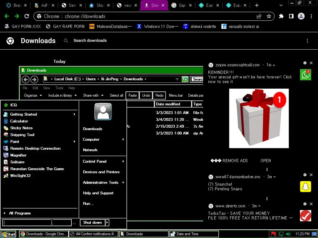Click the share icon in the address bar
Screen dimensions: 318x238
(x=259, y=16)
